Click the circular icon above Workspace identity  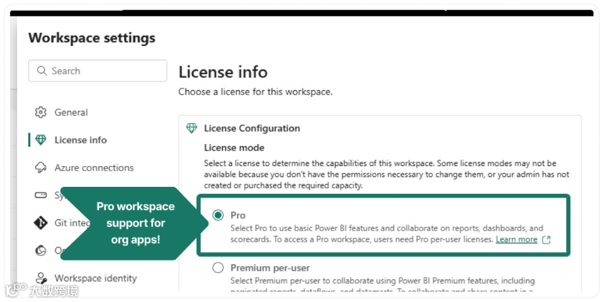40,250
